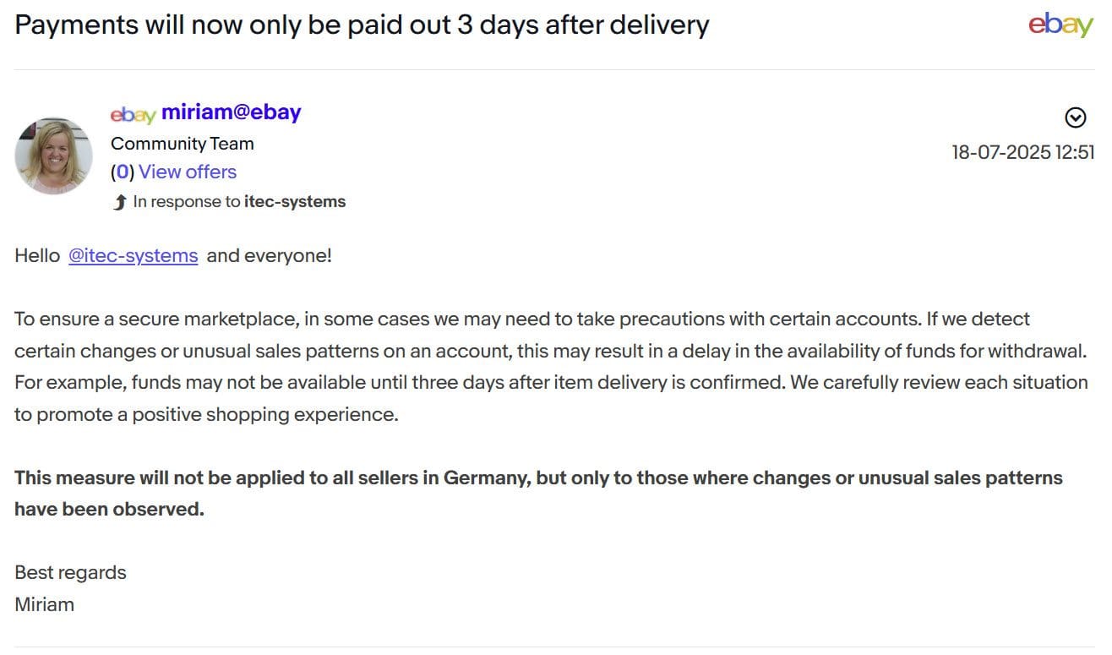This screenshot has width=1112, height=655.
Task: Click the have been observed bold line
Action: (109, 510)
